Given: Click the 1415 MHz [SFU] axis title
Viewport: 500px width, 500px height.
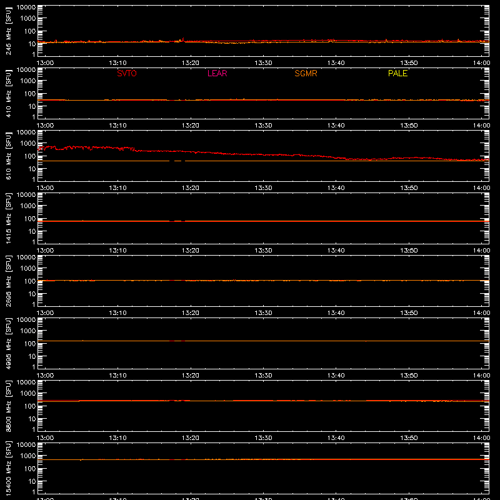Looking at the screenshot, I should [x=8, y=218].
